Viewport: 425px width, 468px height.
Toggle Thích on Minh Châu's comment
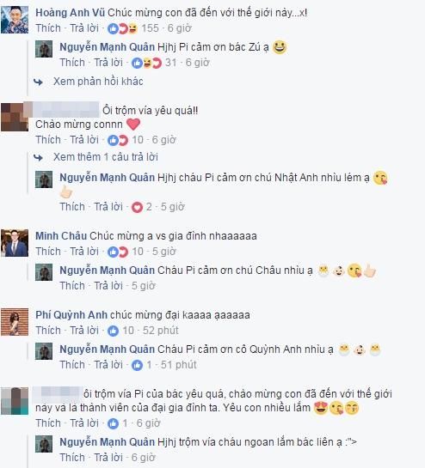point(48,252)
